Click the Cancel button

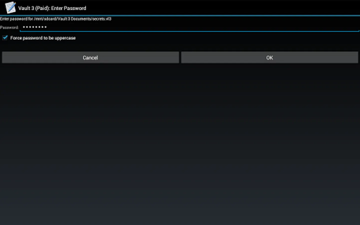coord(90,57)
